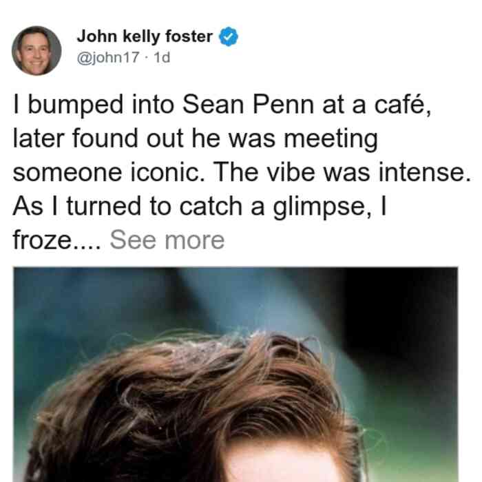Screen dimensions: 482x482
Task: Click the word "froze...." before See more
Action: 57,240
